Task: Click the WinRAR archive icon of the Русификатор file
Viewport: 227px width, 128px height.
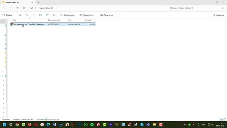Action: pos(12,25)
